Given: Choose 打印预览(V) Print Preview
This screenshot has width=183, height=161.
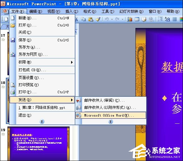Looking at the screenshot, I should tap(42, 85).
